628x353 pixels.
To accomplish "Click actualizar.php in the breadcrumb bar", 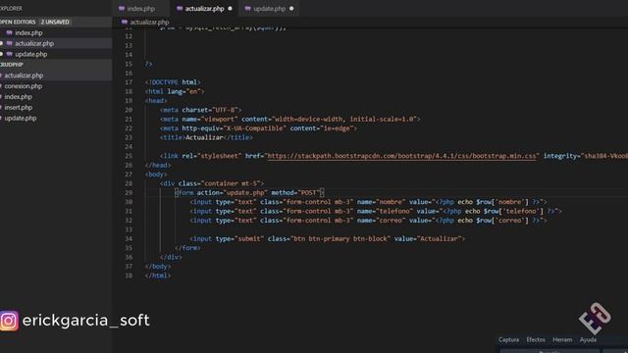I will (x=149, y=23).
